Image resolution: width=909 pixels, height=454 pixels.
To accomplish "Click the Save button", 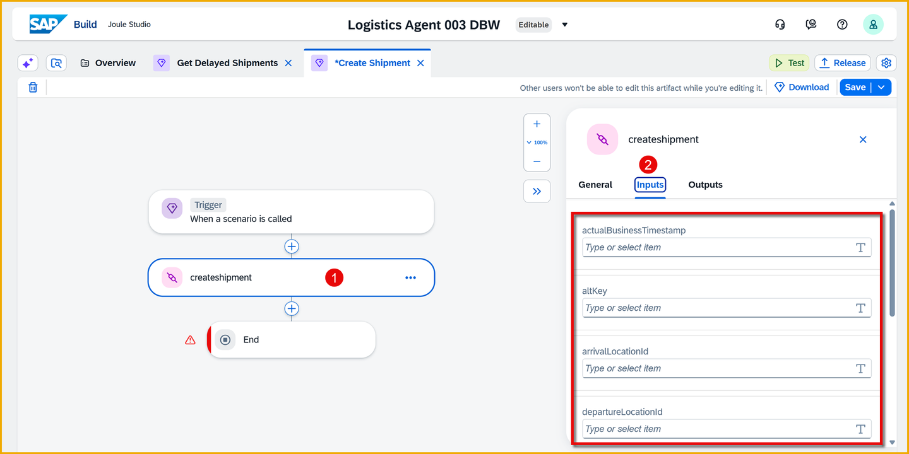I will click(855, 87).
